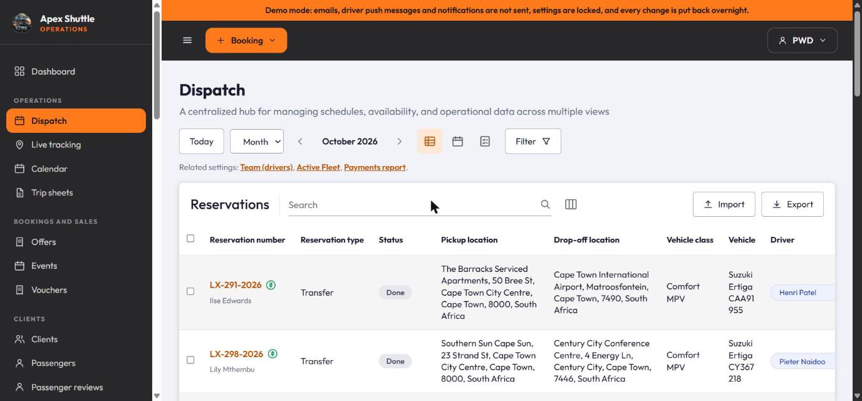This screenshot has width=862, height=401.
Task: Open the PWD user menu
Action: click(x=802, y=40)
